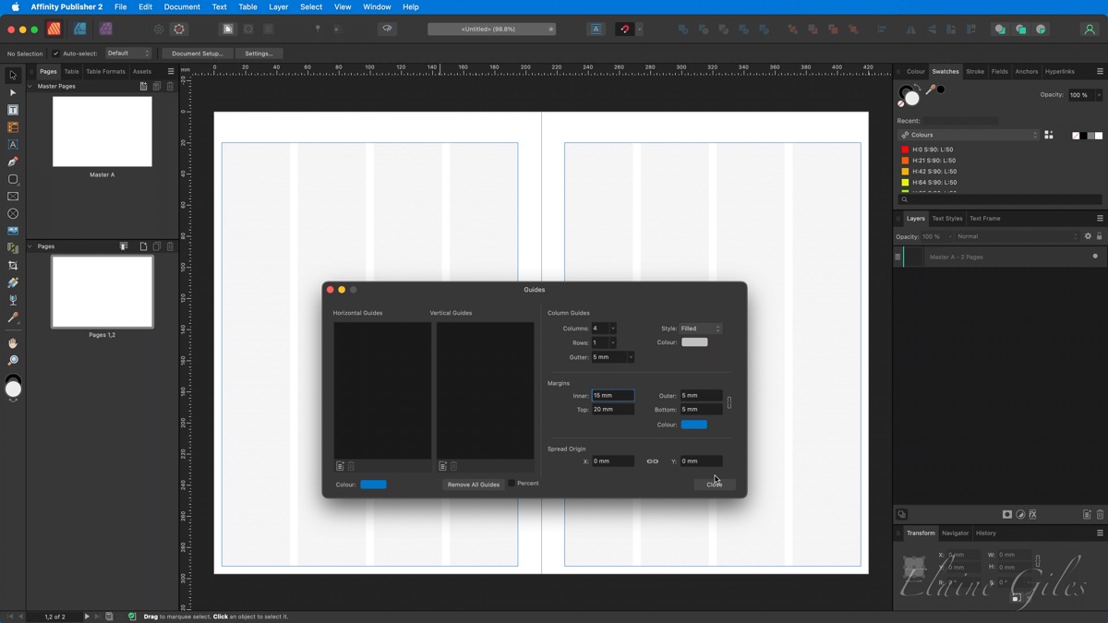Open the Document menu
1108x623 pixels.
(182, 6)
